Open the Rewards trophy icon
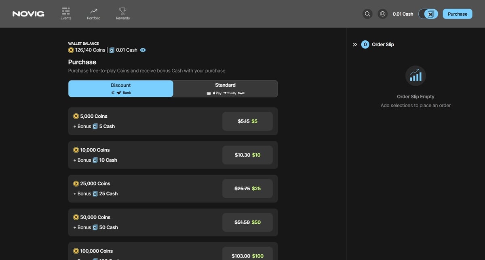 coord(123,11)
